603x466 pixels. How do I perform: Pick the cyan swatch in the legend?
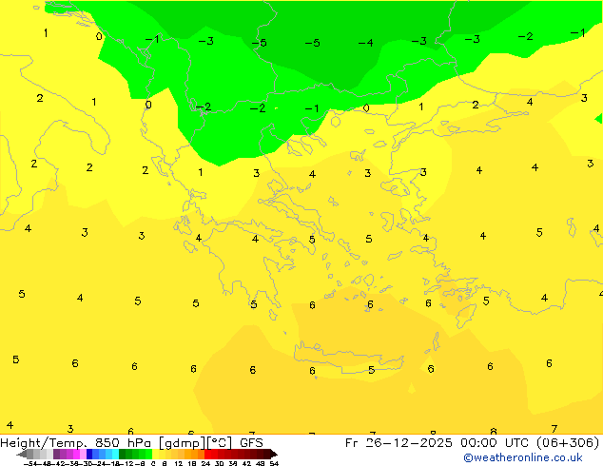(115, 454)
